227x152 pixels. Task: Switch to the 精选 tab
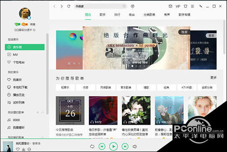click(88, 15)
